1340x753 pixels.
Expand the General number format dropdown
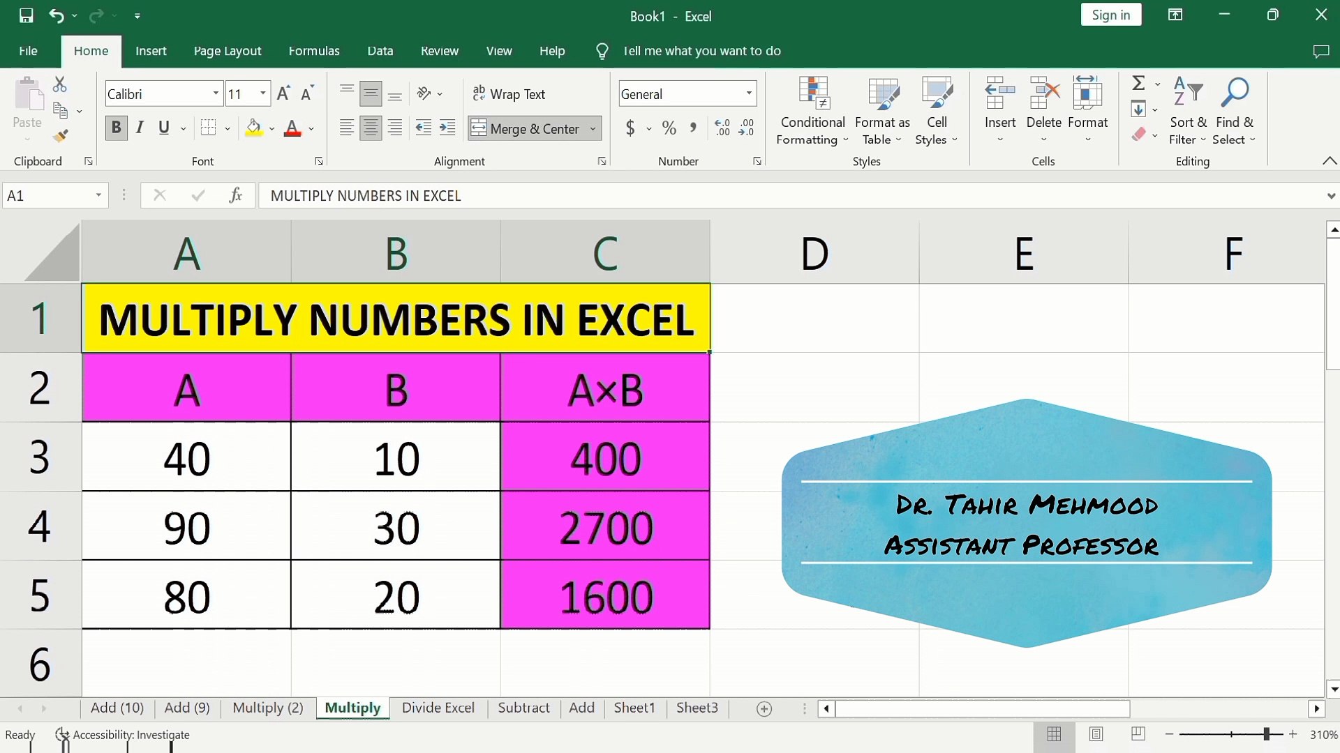click(x=749, y=94)
